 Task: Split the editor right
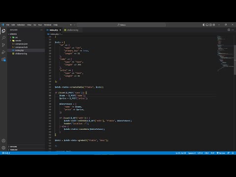229,30
